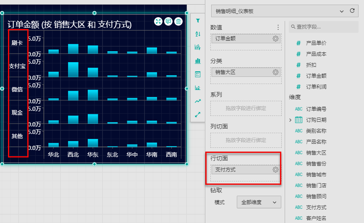364x223 pixels.
Task: Open settings gear for 销售大区 category field
Action: pos(275,72)
